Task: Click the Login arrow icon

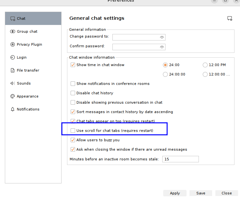Action: tap(13, 57)
